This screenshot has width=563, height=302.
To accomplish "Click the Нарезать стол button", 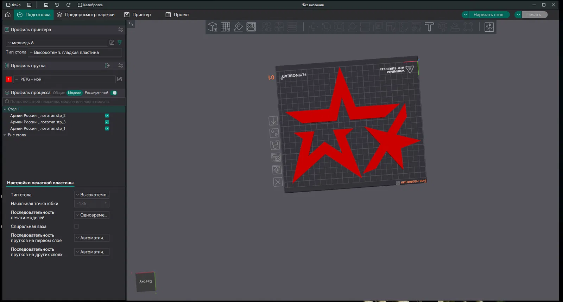I will coord(488,15).
